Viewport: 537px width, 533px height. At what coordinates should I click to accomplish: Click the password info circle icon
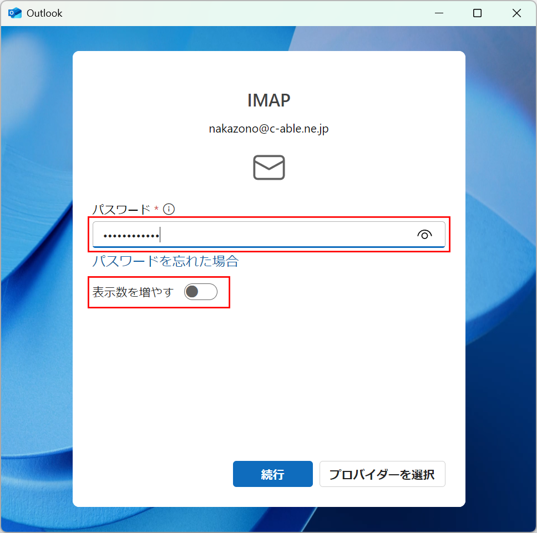tap(169, 209)
